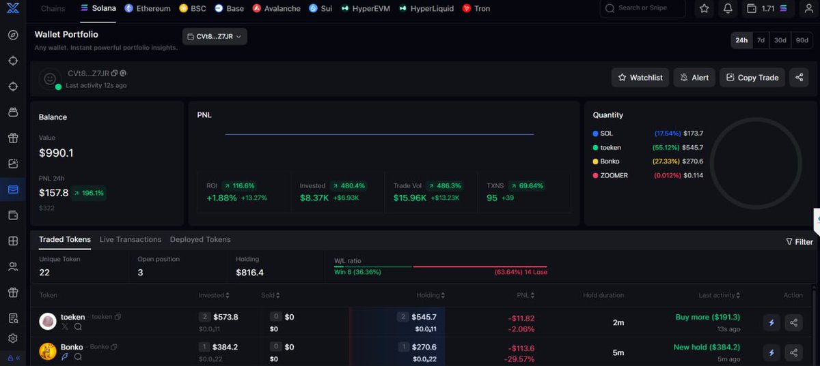Switch to the Base chain tab

230,9
